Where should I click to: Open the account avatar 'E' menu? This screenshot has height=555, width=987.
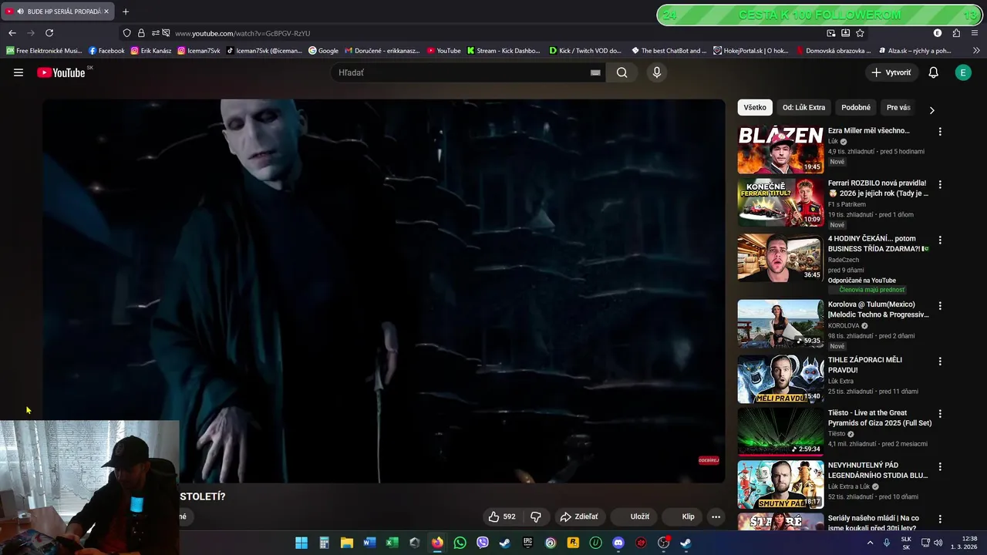pos(962,72)
